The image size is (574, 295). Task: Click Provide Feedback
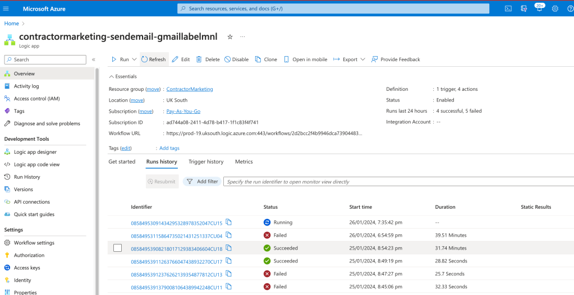pyautogui.click(x=396, y=59)
